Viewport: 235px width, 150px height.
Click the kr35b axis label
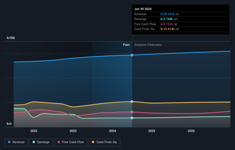click(11, 38)
